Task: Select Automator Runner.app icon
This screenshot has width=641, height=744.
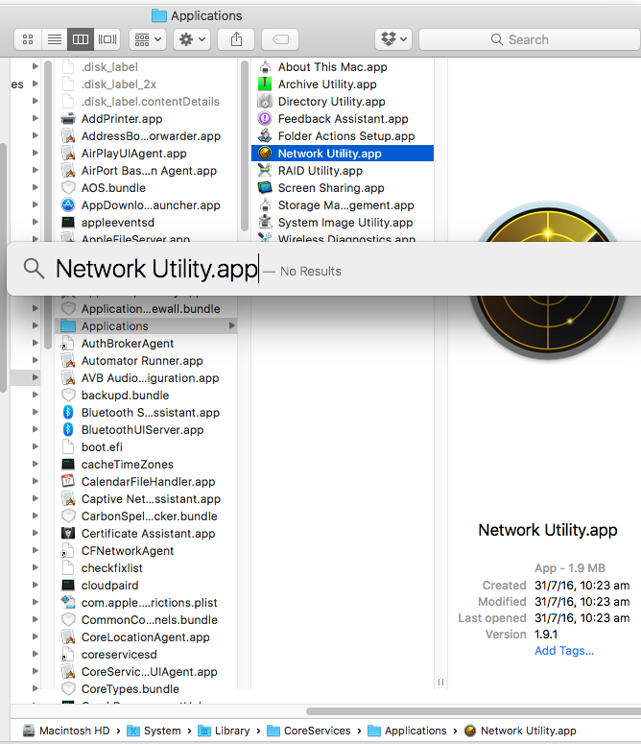Action: pyautogui.click(x=68, y=361)
